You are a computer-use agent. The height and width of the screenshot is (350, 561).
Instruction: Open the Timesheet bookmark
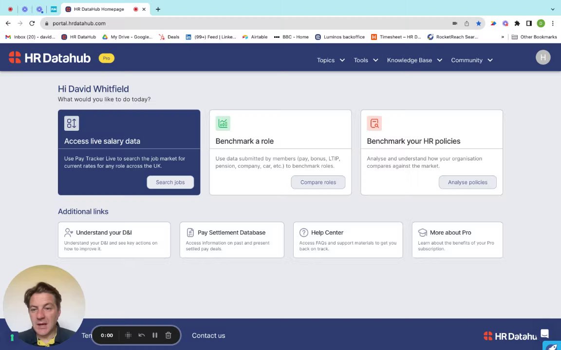pyautogui.click(x=396, y=37)
